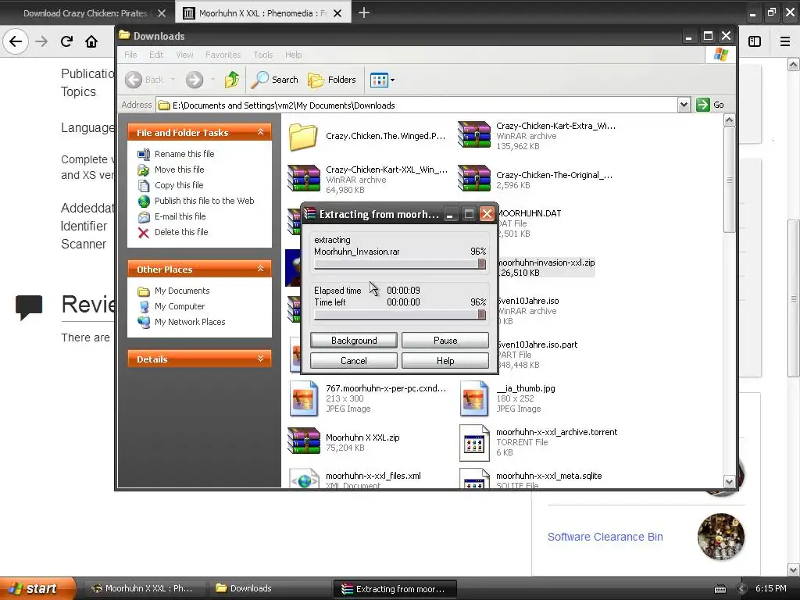The width and height of the screenshot is (800, 600).
Task: Switch to Download Crazy Chicken Pirates tab
Action: (85, 13)
